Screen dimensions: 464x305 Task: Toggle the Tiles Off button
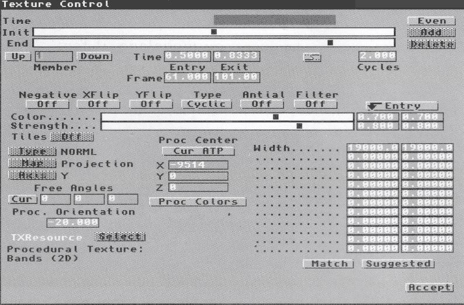tap(72, 137)
